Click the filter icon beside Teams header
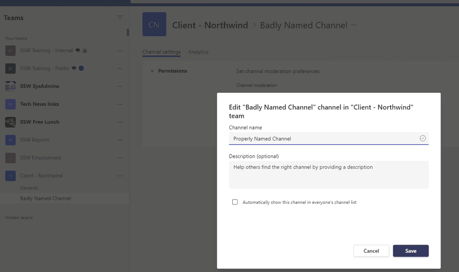The image size is (459, 272). [x=120, y=17]
